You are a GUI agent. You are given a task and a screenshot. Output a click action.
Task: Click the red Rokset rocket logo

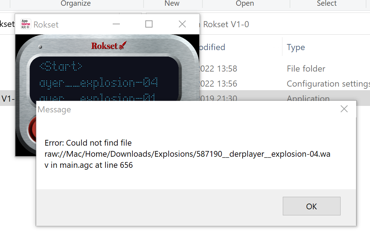(109, 46)
